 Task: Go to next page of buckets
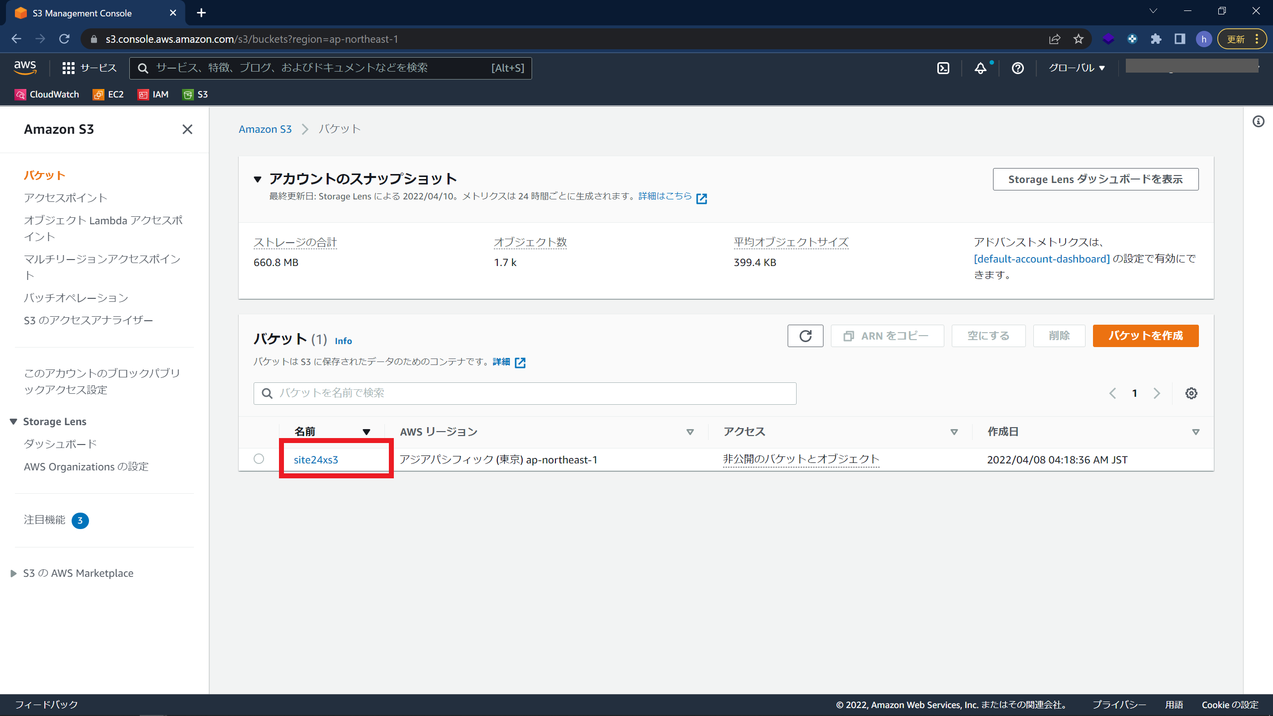pos(1157,393)
